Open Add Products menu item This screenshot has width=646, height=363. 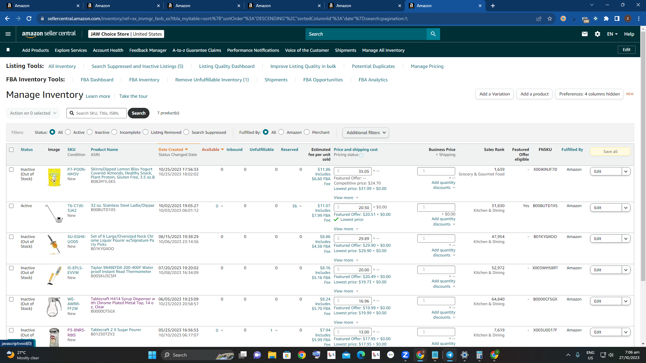pos(35,50)
